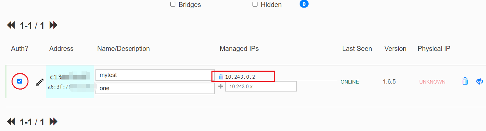Focus the 10.243.0.x IP input field

261,86
